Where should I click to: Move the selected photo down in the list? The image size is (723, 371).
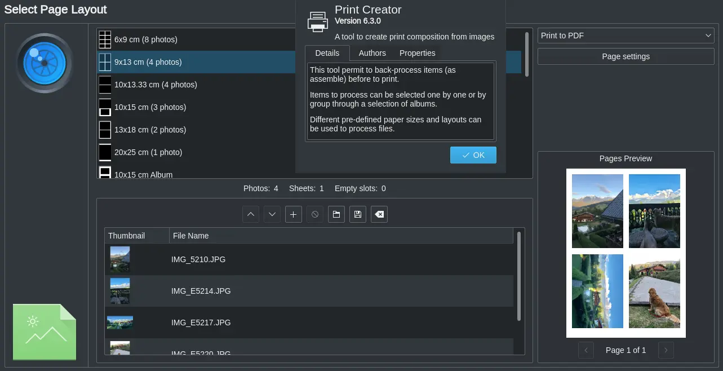pyautogui.click(x=272, y=214)
